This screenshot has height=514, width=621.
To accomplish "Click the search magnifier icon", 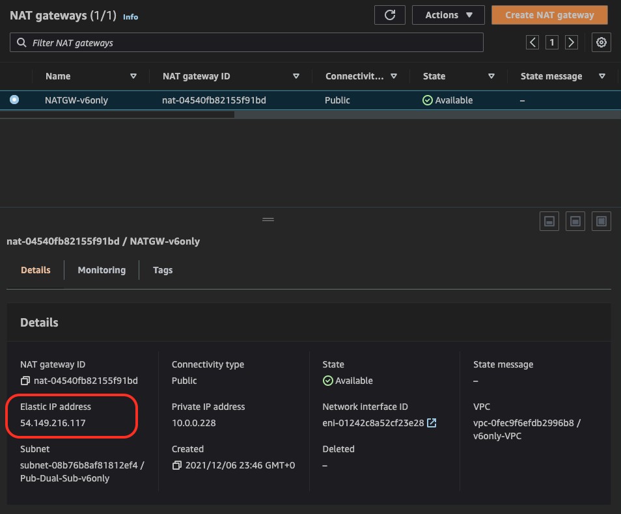I will (x=21, y=42).
